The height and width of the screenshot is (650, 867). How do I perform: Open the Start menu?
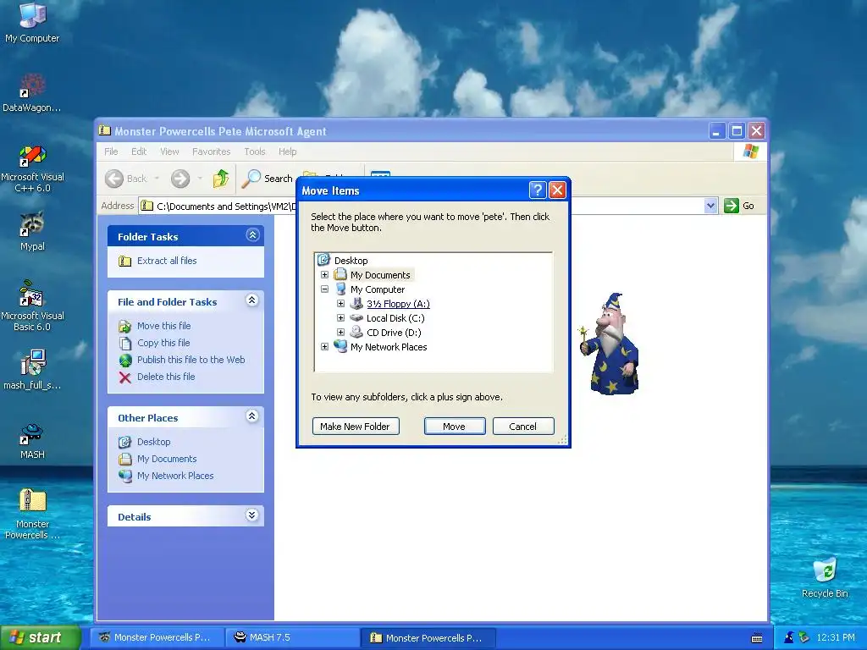pos(40,637)
